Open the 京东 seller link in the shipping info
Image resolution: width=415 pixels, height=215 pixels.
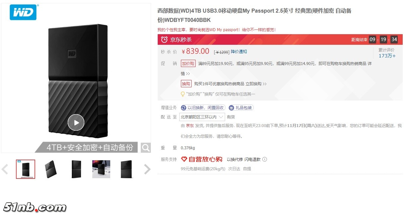coord(190,126)
